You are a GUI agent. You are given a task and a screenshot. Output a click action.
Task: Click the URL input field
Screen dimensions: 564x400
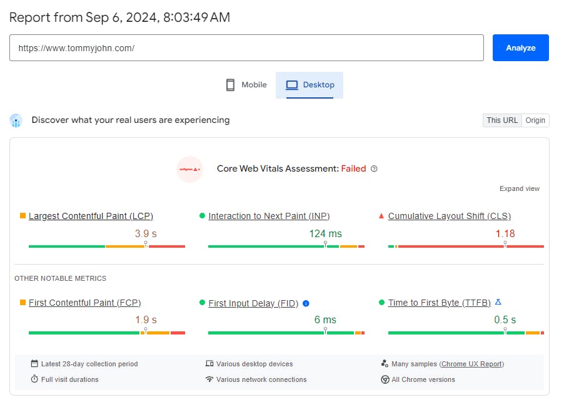click(x=246, y=48)
